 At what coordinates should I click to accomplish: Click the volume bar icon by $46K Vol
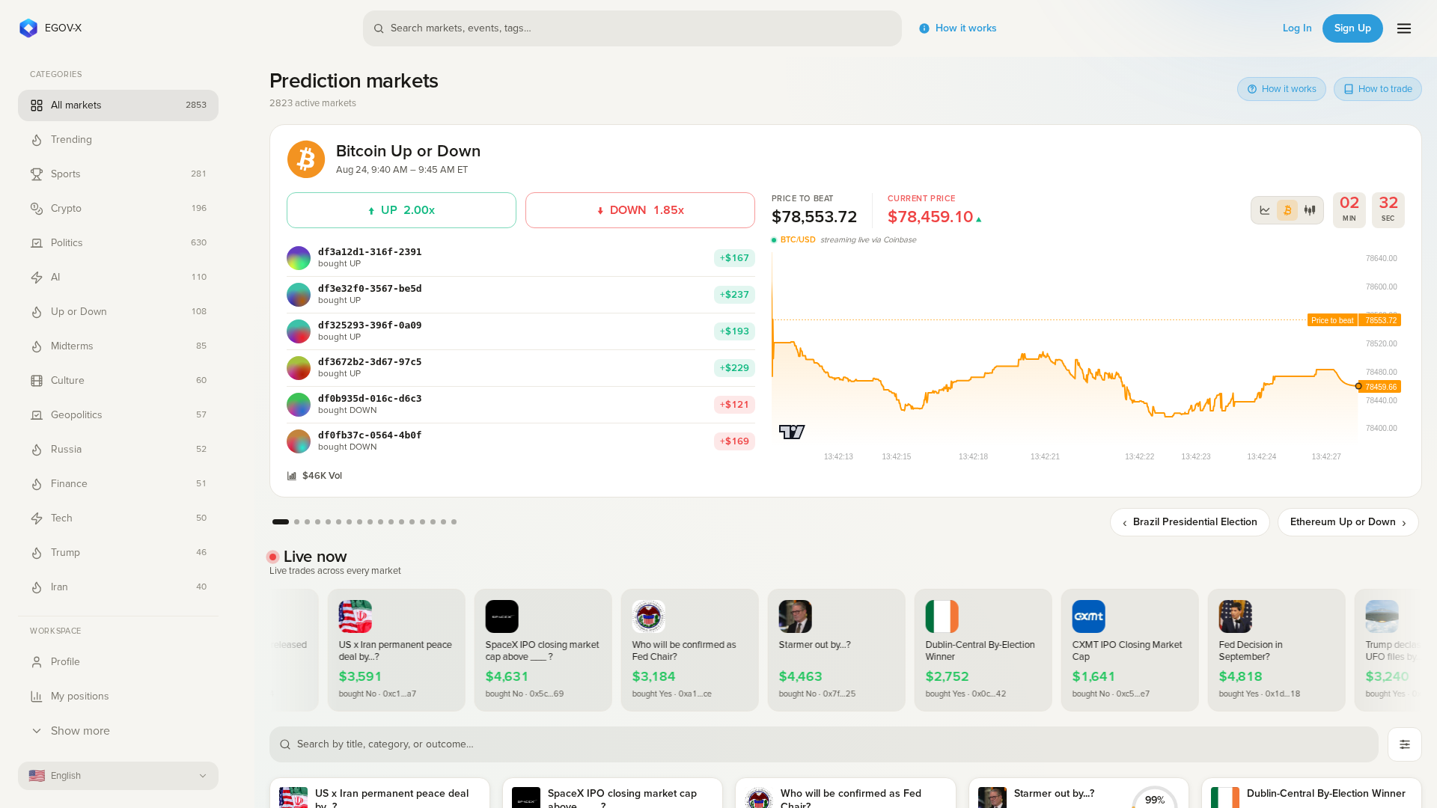tap(292, 476)
